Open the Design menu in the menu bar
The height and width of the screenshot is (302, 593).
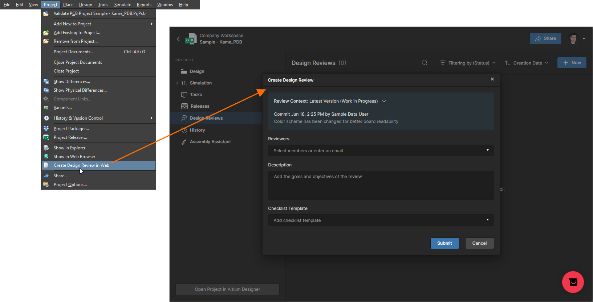tap(86, 5)
